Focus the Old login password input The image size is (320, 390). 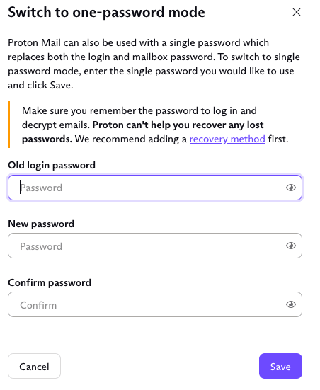(x=155, y=188)
